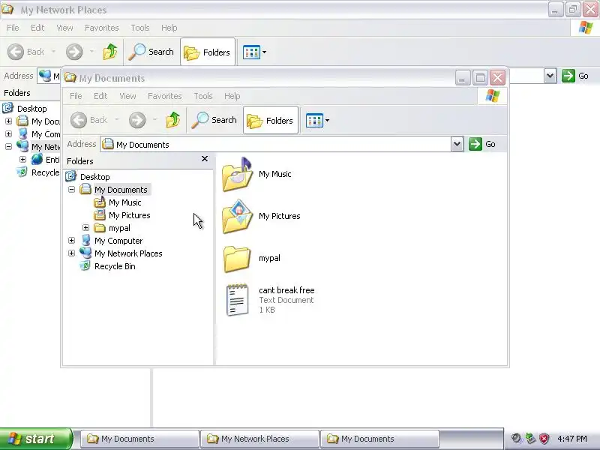Select My Music in folder tree
600x450 pixels.
[x=124, y=202]
